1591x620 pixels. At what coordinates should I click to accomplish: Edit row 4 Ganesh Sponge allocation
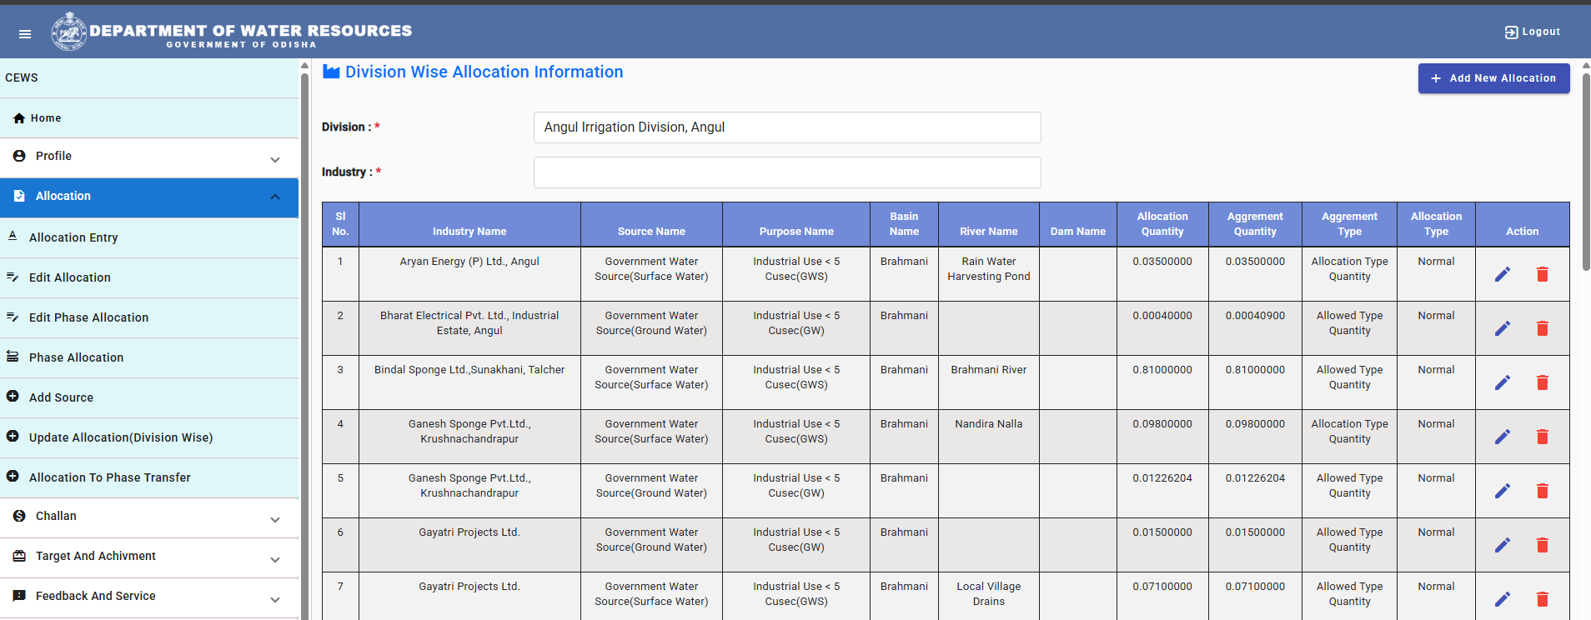pos(1503,437)
